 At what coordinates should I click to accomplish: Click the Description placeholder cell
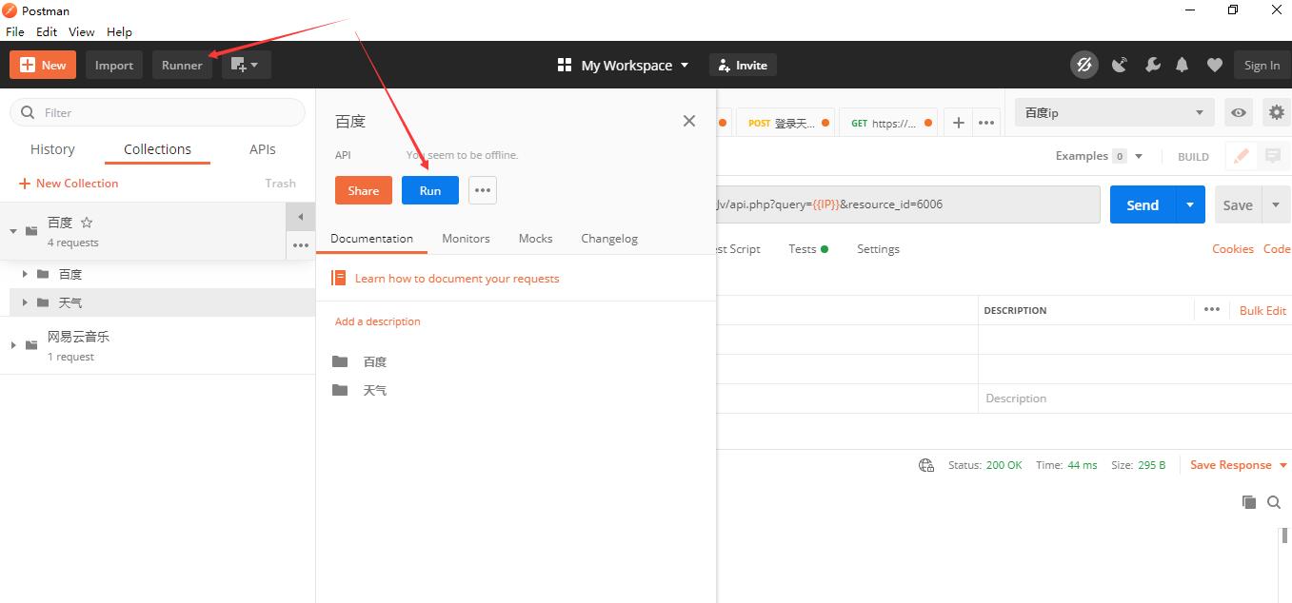coord(1135,399)
